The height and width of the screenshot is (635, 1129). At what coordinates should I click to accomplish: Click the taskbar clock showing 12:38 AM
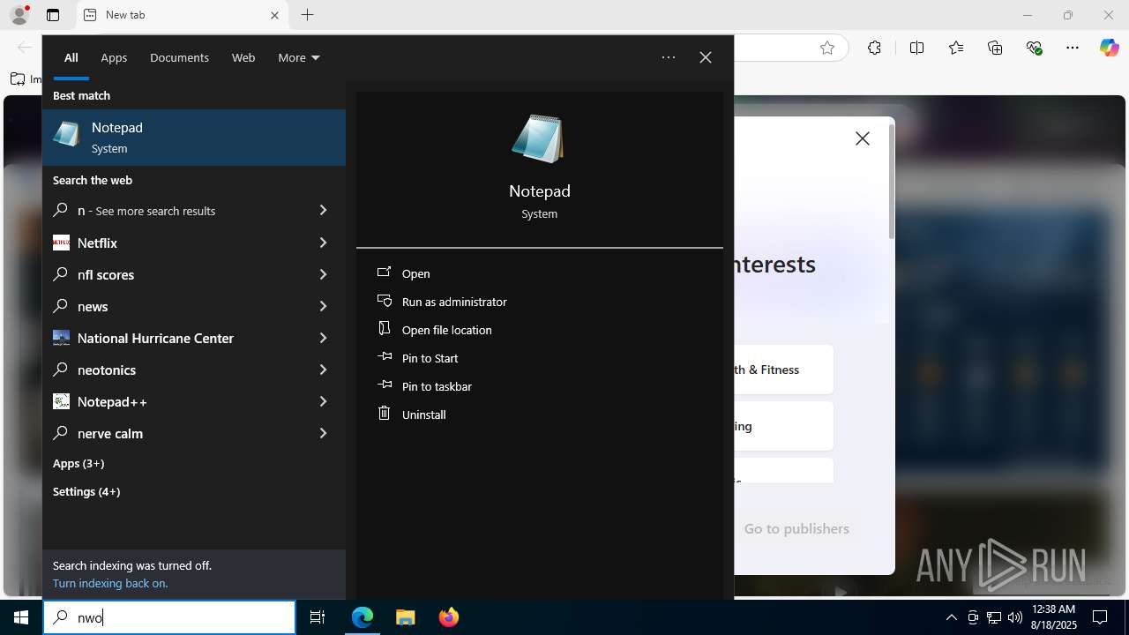[1053, 617]
